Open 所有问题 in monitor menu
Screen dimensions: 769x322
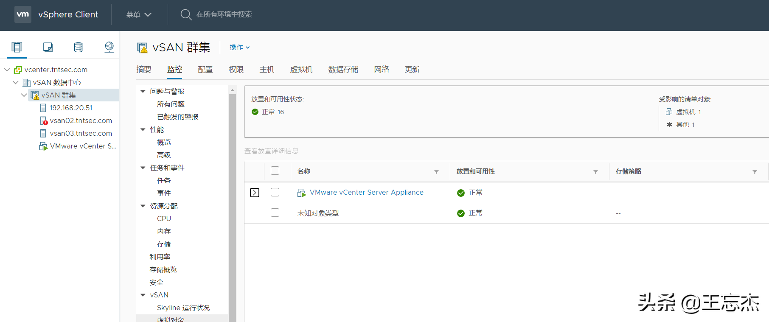171,104
